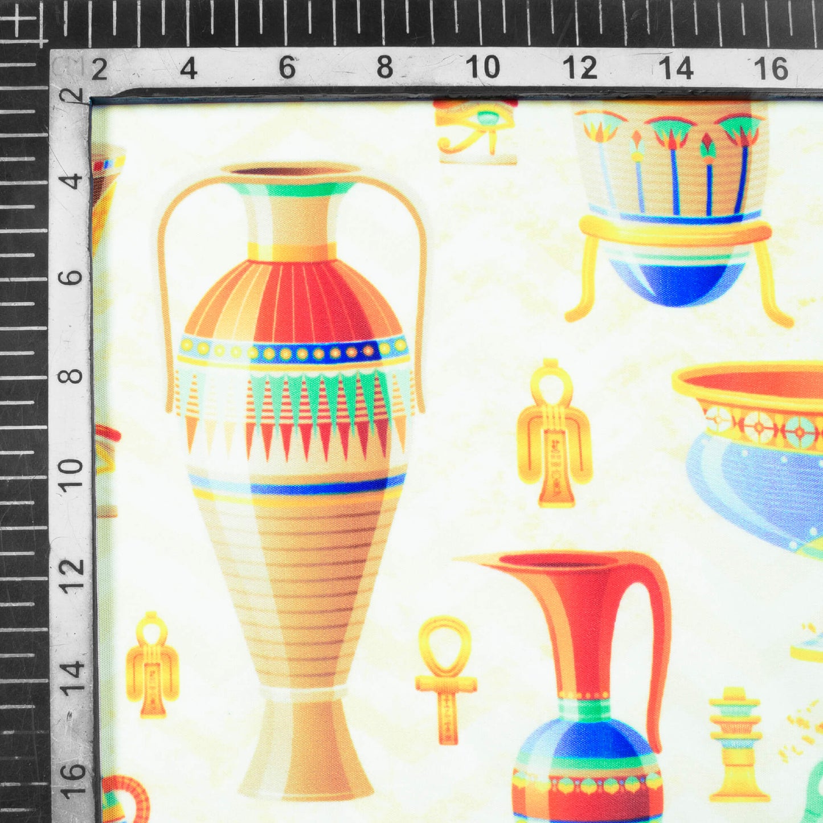Select the golden ankh cross symbol

446,679
